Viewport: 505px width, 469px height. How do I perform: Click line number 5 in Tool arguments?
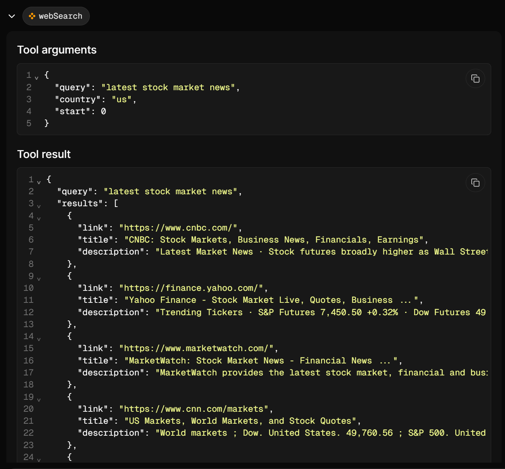pos(29,123)
